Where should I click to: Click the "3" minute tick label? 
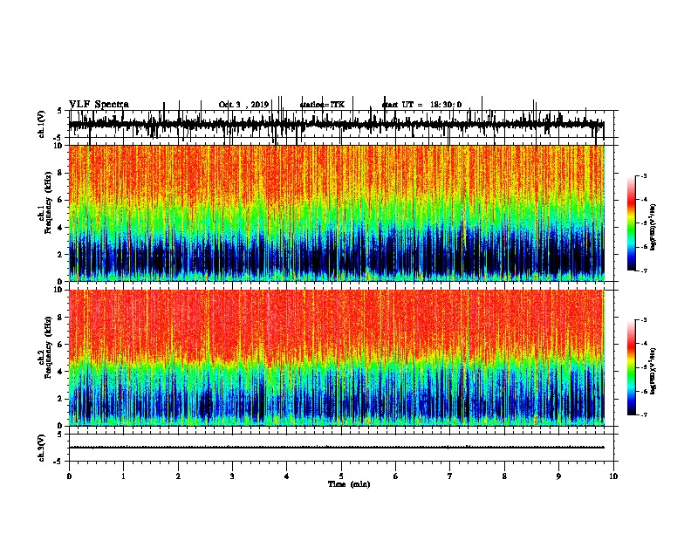232,476
